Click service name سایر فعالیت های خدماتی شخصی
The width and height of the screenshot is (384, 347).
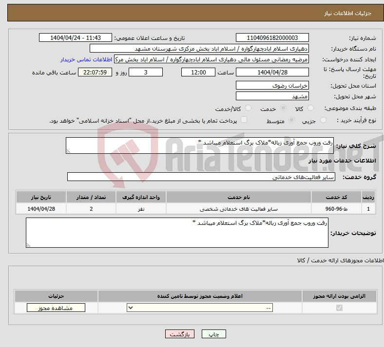pos(239,209)
